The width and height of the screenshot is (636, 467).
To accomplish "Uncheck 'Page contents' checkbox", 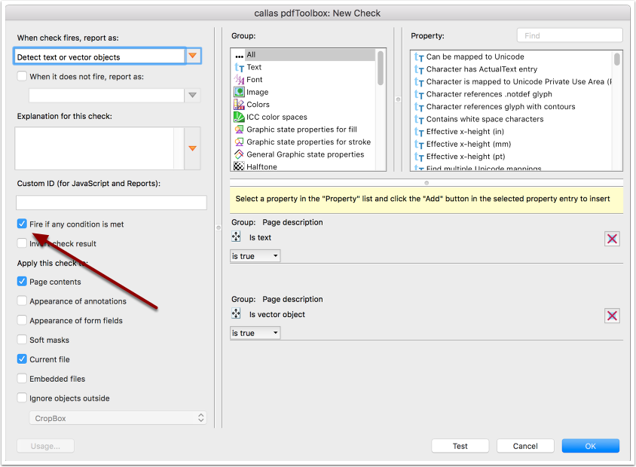I will click(22, 282).
